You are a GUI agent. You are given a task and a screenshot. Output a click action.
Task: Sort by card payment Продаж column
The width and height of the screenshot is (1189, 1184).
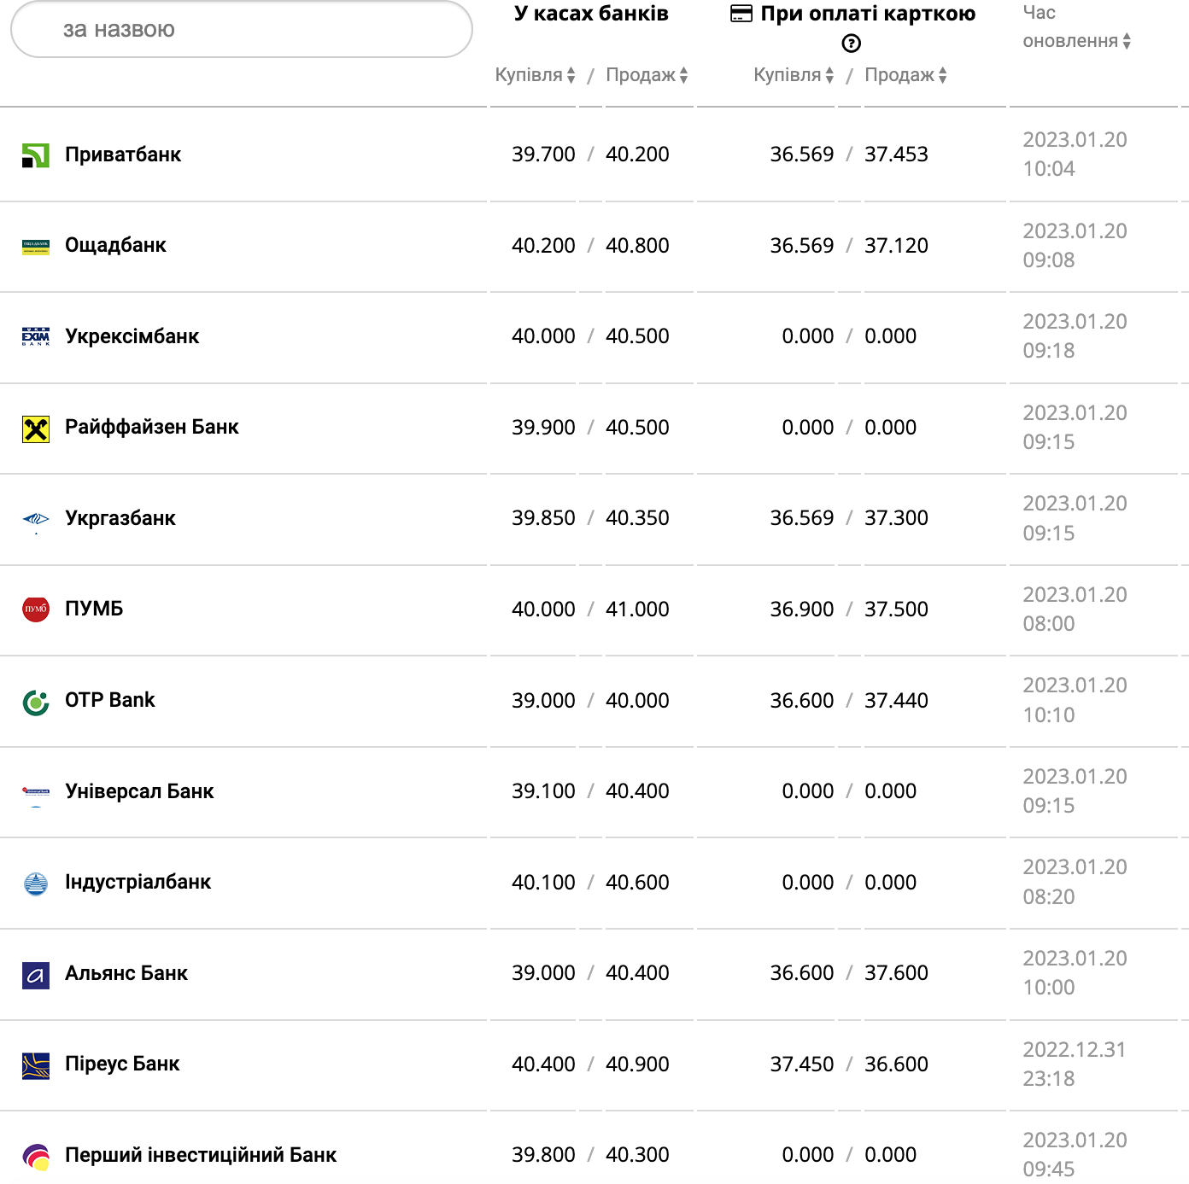[x=905, y=75]
